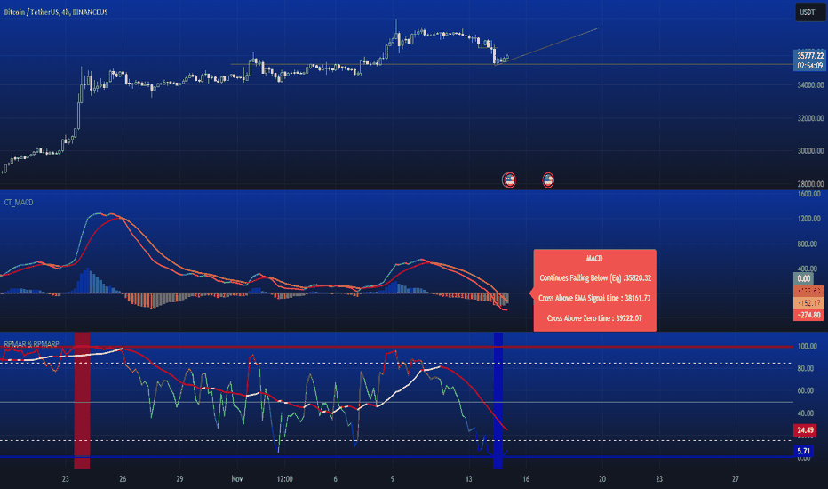Click the 13 date label on time axis
The image size is (828, 489).
click(x=468, y=479)
